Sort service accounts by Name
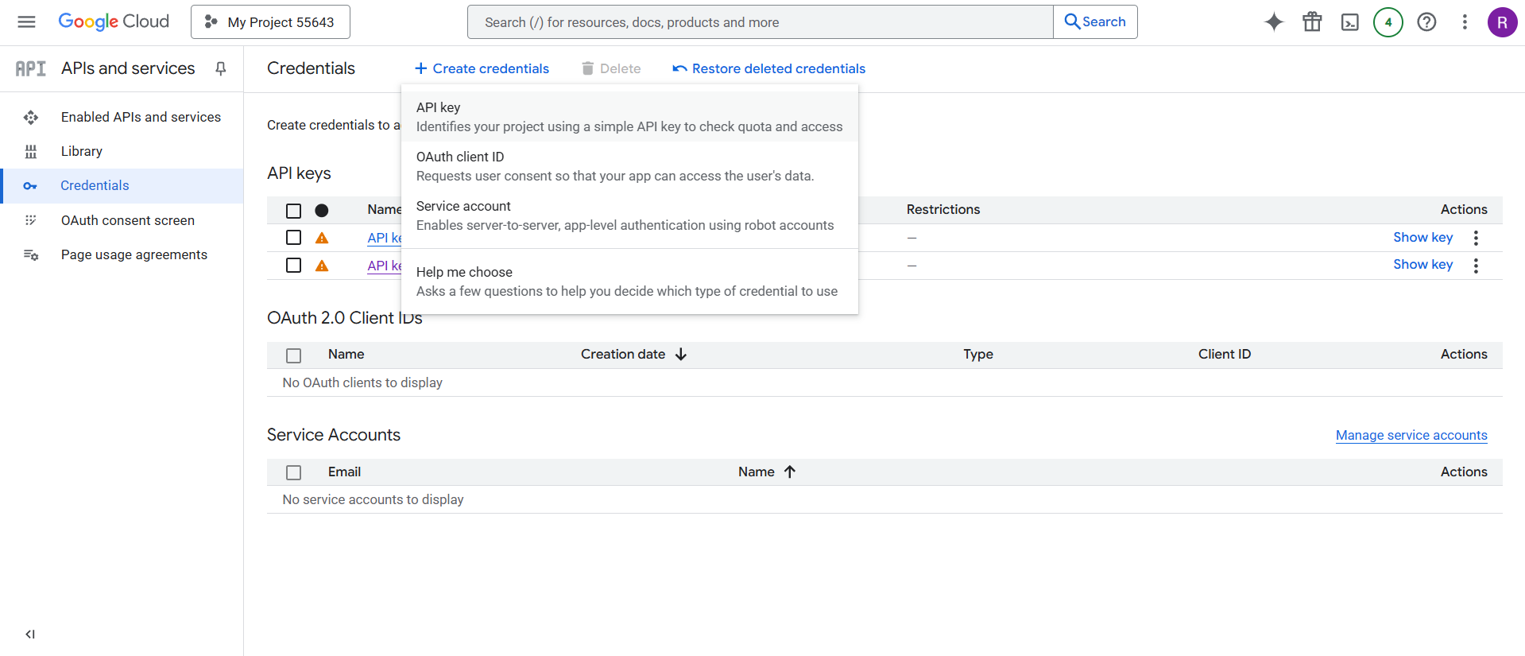This screenshot has height=656, width=1525. click(x=757, y=472)
